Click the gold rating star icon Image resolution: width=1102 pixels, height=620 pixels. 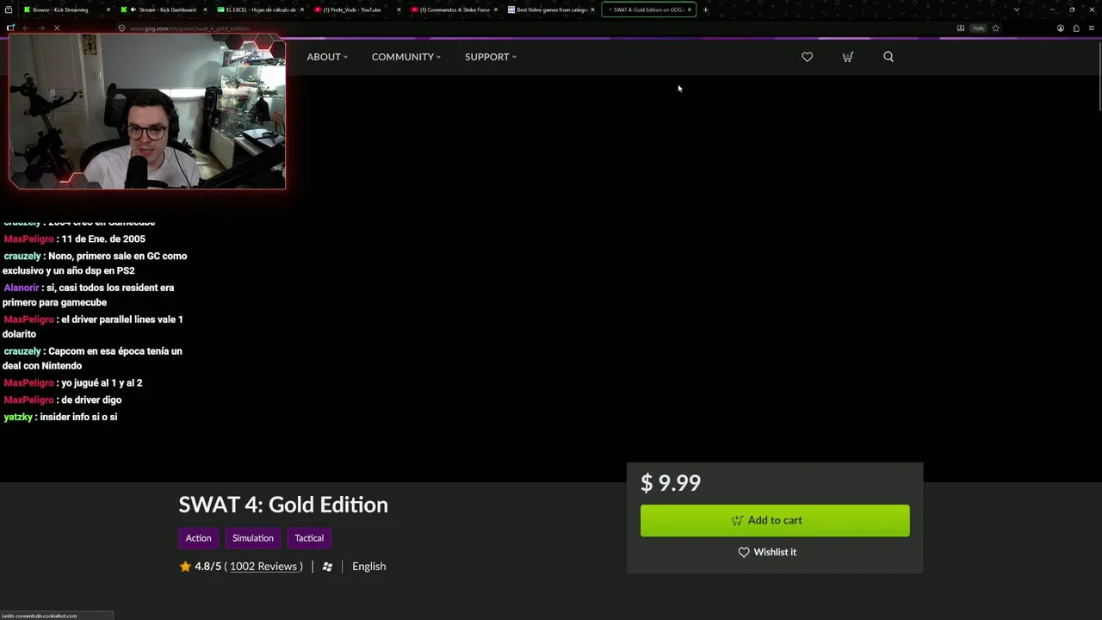coord(185,567)
